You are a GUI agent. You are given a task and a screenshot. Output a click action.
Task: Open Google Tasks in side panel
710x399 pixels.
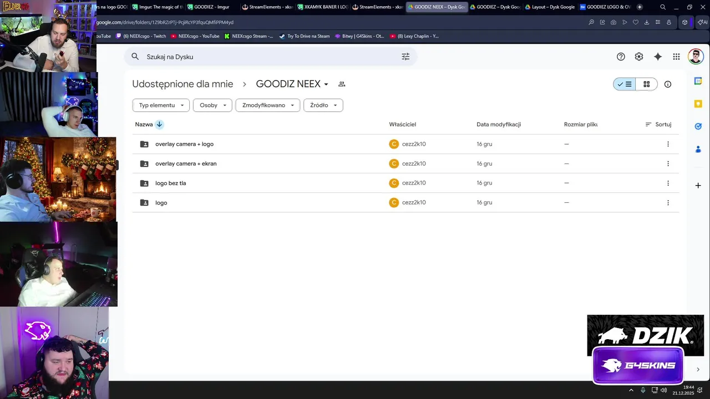pos(698,126)
